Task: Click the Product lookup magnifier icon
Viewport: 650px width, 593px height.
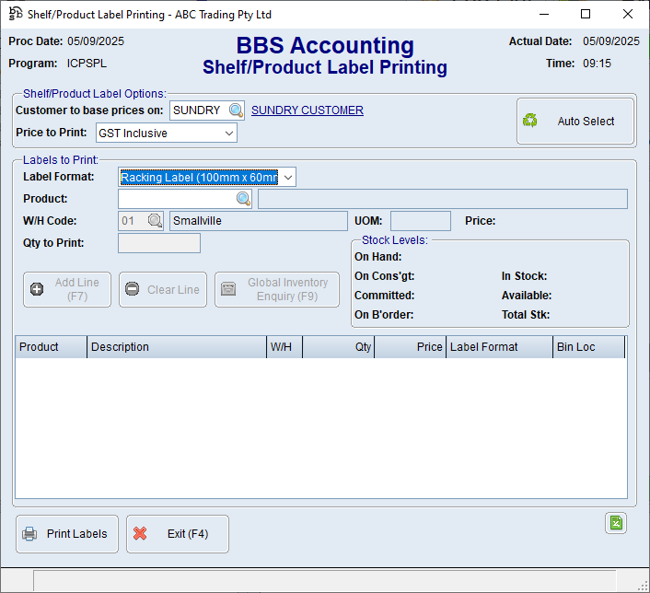Action: click(243, 199)
